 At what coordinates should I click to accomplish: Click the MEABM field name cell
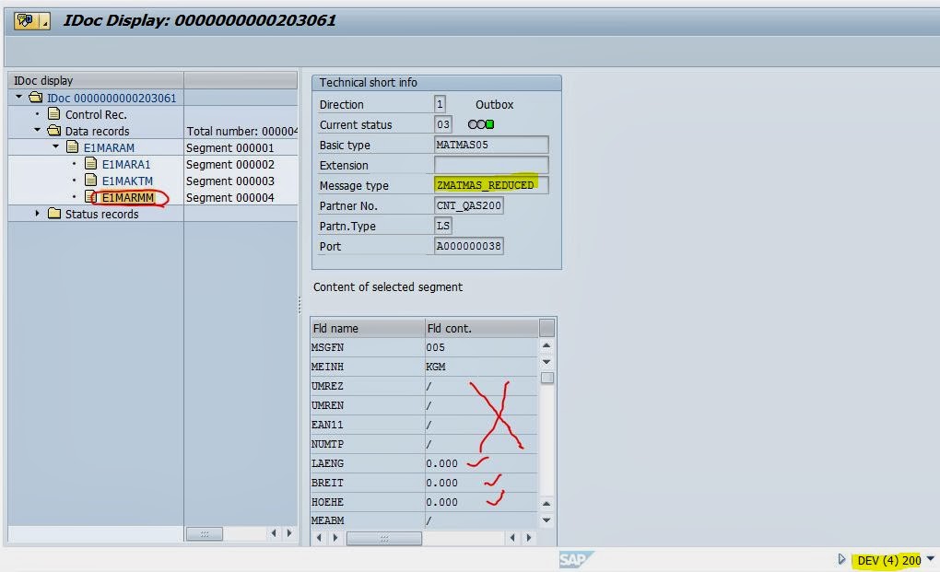[368, 519]
